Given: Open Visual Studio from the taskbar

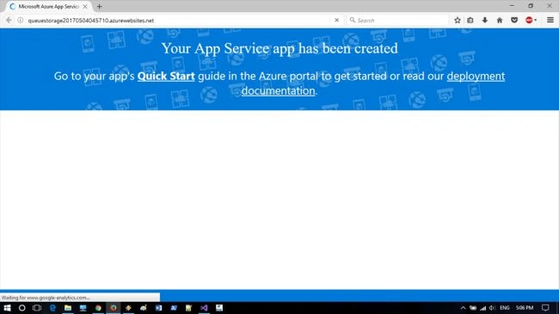Looking at the screenshot, I should coord(204,308).
